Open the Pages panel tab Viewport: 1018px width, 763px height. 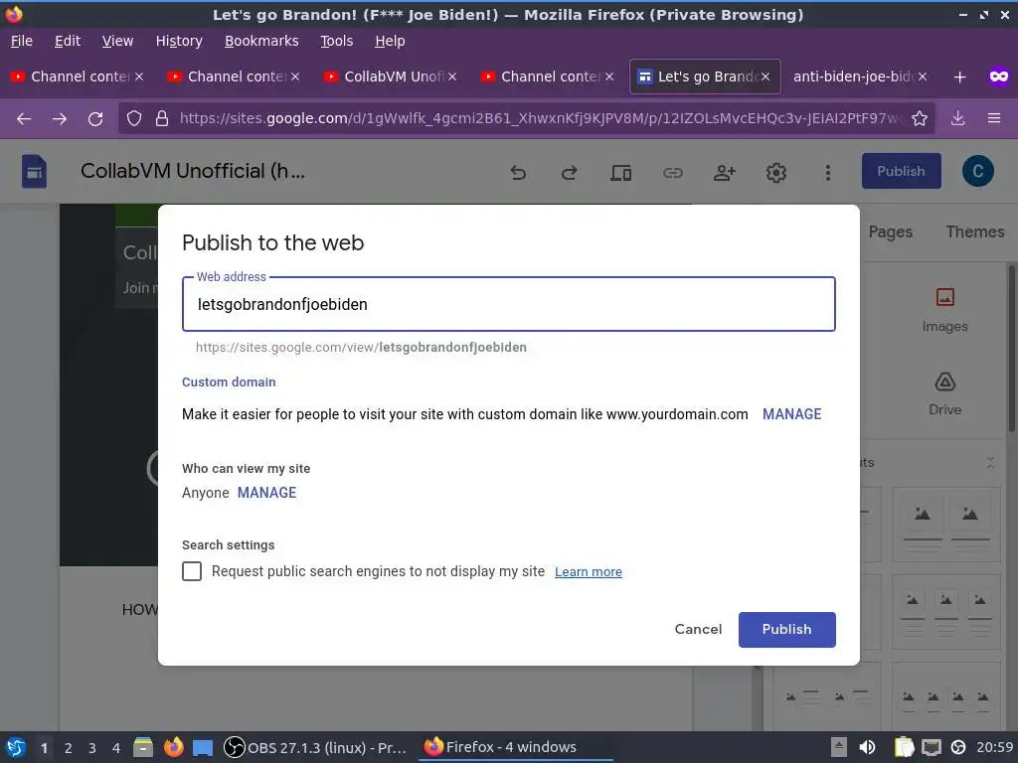pyautogui.click(x=890, y=232)
